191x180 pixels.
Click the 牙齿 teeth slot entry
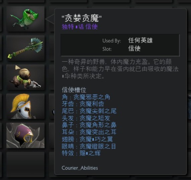pos(83,104)
